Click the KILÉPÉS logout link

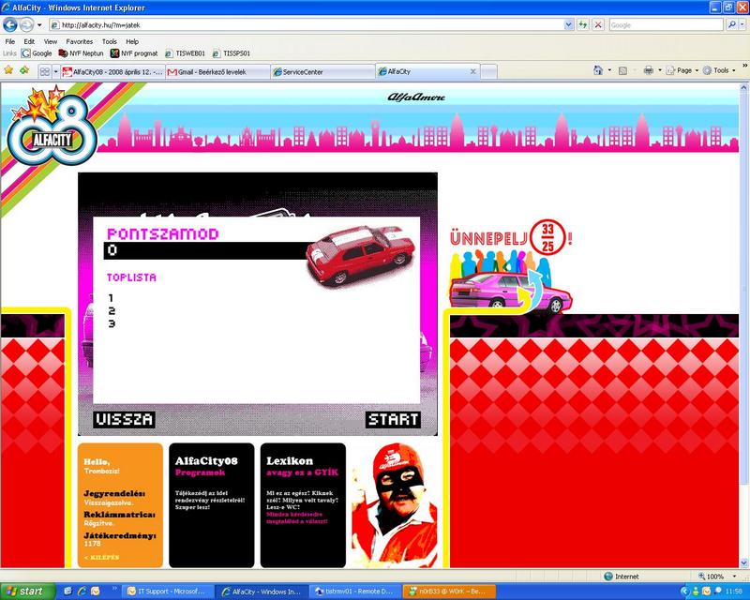[102, 558]
